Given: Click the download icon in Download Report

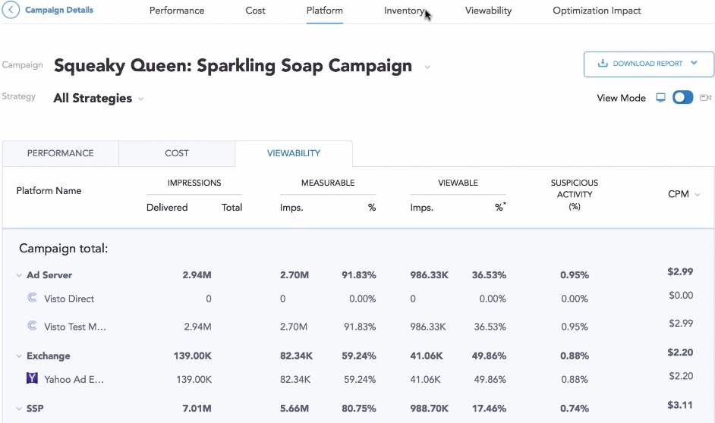Looking at the screenshot, I should pyautogui.click(x=603, y=64).
